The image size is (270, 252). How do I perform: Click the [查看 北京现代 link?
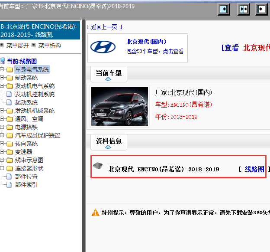tap(245, 48)
